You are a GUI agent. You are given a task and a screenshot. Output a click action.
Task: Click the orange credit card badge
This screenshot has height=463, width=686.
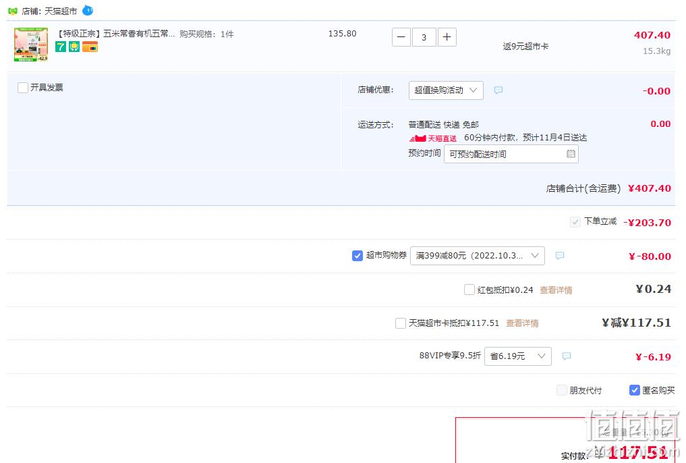tap(90, 47)
